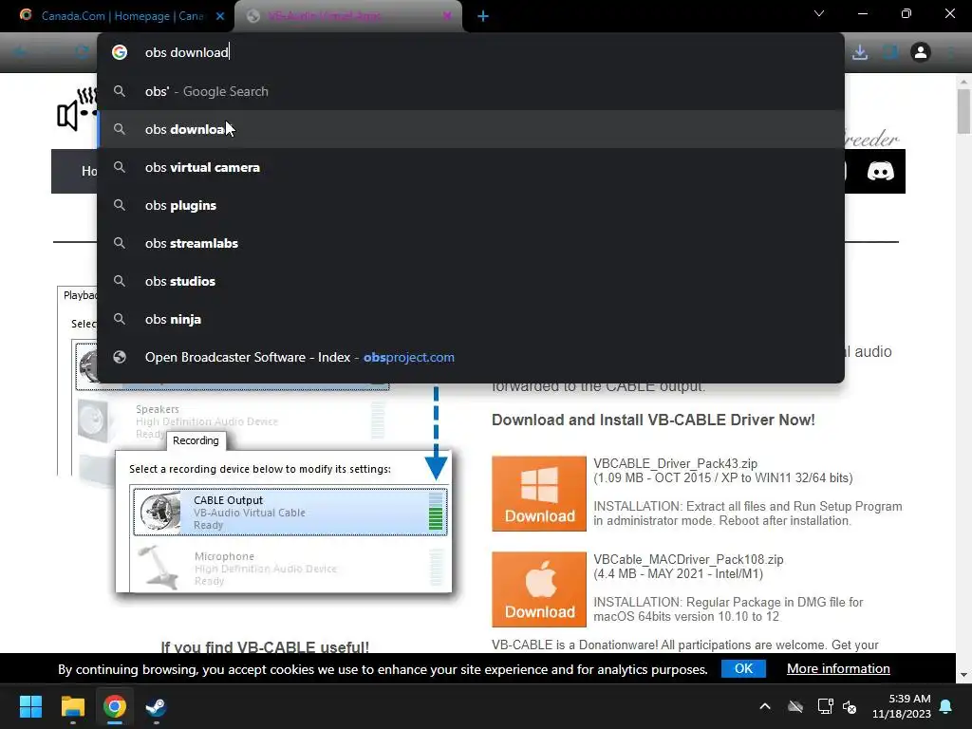Screen dimensions: 972x729
Task: Pick the highlighted 'obs download' suggestion
Action: tap(471, 129)
